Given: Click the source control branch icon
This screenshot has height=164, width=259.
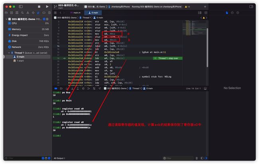Looking at the screenshot, I should coord(55,7).
